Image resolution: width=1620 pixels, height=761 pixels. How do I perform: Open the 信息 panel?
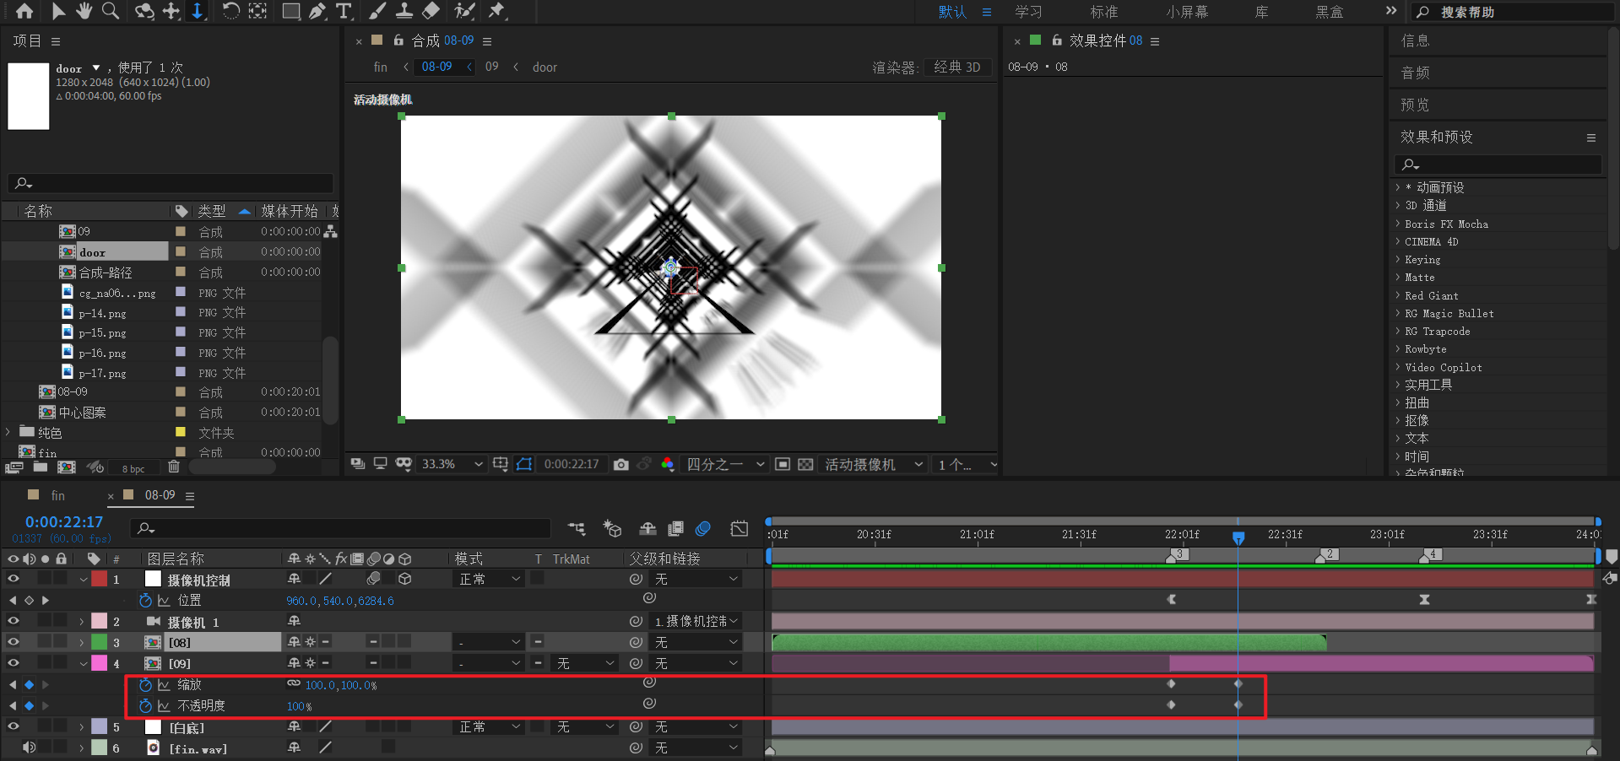pyautogui.click(x=1416, y=40)
